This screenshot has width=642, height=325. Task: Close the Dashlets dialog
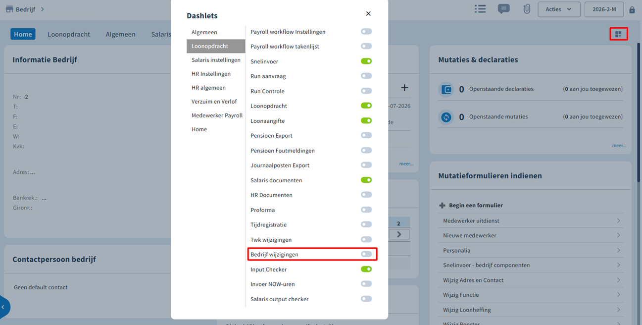coord(368,14)
